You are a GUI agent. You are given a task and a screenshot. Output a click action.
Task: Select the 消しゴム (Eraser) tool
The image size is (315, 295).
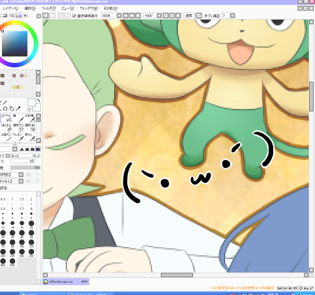[7, 127]
